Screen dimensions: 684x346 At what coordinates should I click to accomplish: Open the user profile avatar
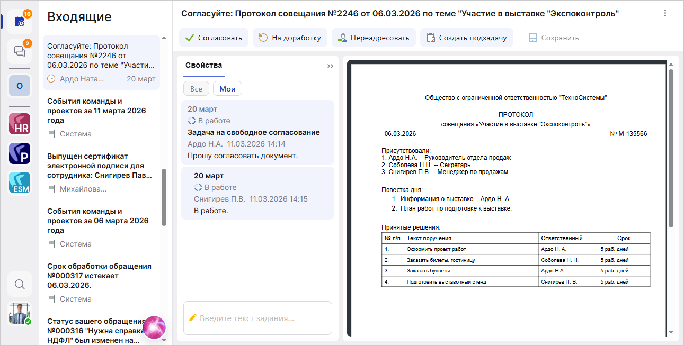click(20, 314)
